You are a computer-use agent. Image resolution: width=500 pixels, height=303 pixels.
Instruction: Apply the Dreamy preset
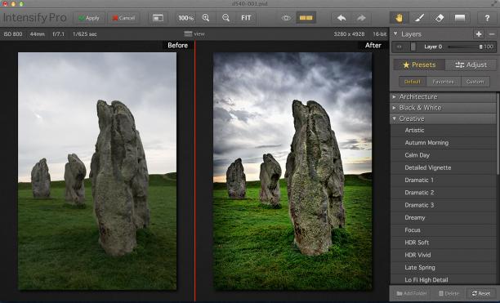(444, 217)
